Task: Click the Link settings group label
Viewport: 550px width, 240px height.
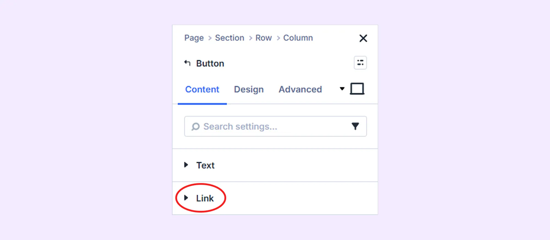Action: [x=205, y=198]
